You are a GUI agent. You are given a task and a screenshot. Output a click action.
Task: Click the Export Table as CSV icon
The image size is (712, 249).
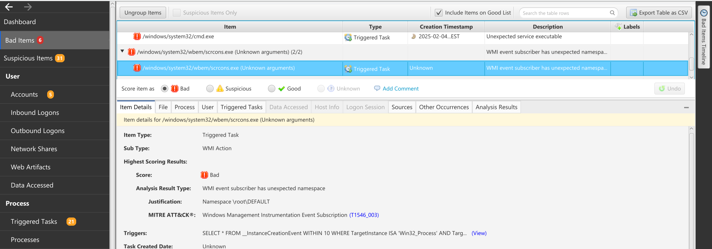tap(633, 13)
